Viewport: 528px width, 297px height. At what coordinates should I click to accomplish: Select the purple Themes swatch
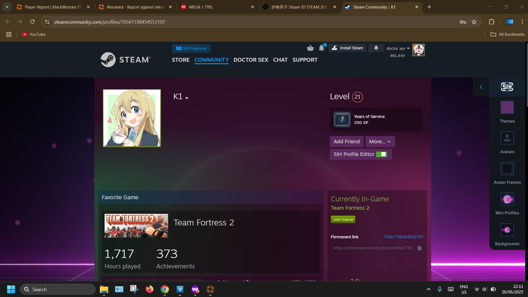[507, 107]
